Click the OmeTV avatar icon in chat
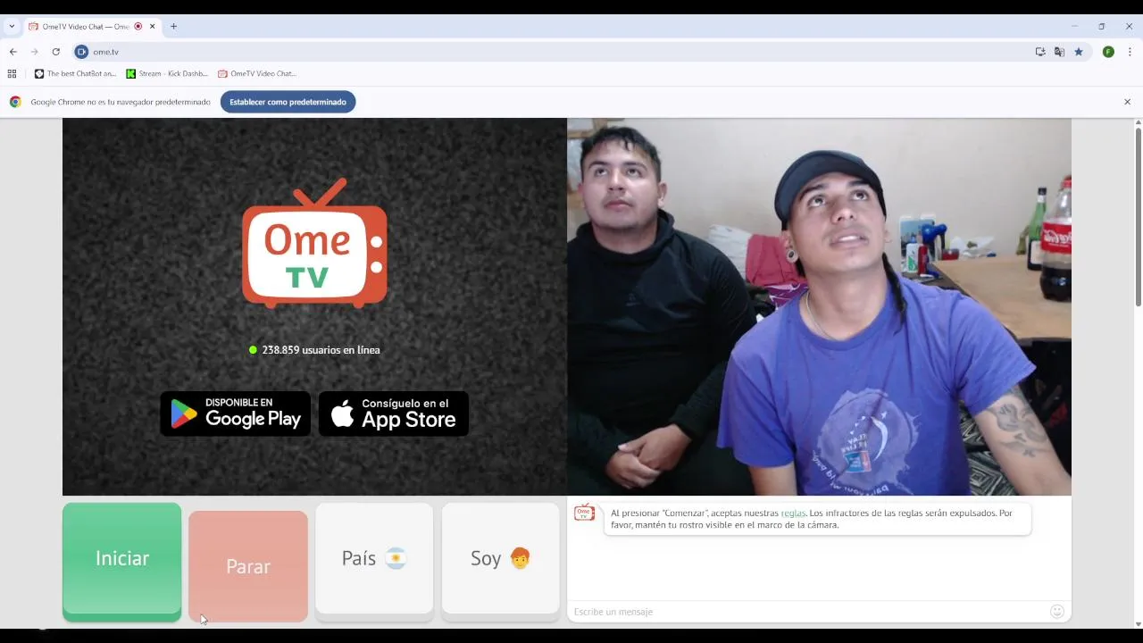Screen dimensions: 1143x643 (584, 513)
